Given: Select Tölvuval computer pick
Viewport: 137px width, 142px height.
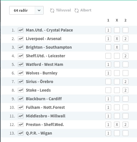Looking at the screenshot, I should click(61, 10).
